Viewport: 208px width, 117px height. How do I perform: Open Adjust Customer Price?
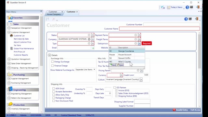22,42
